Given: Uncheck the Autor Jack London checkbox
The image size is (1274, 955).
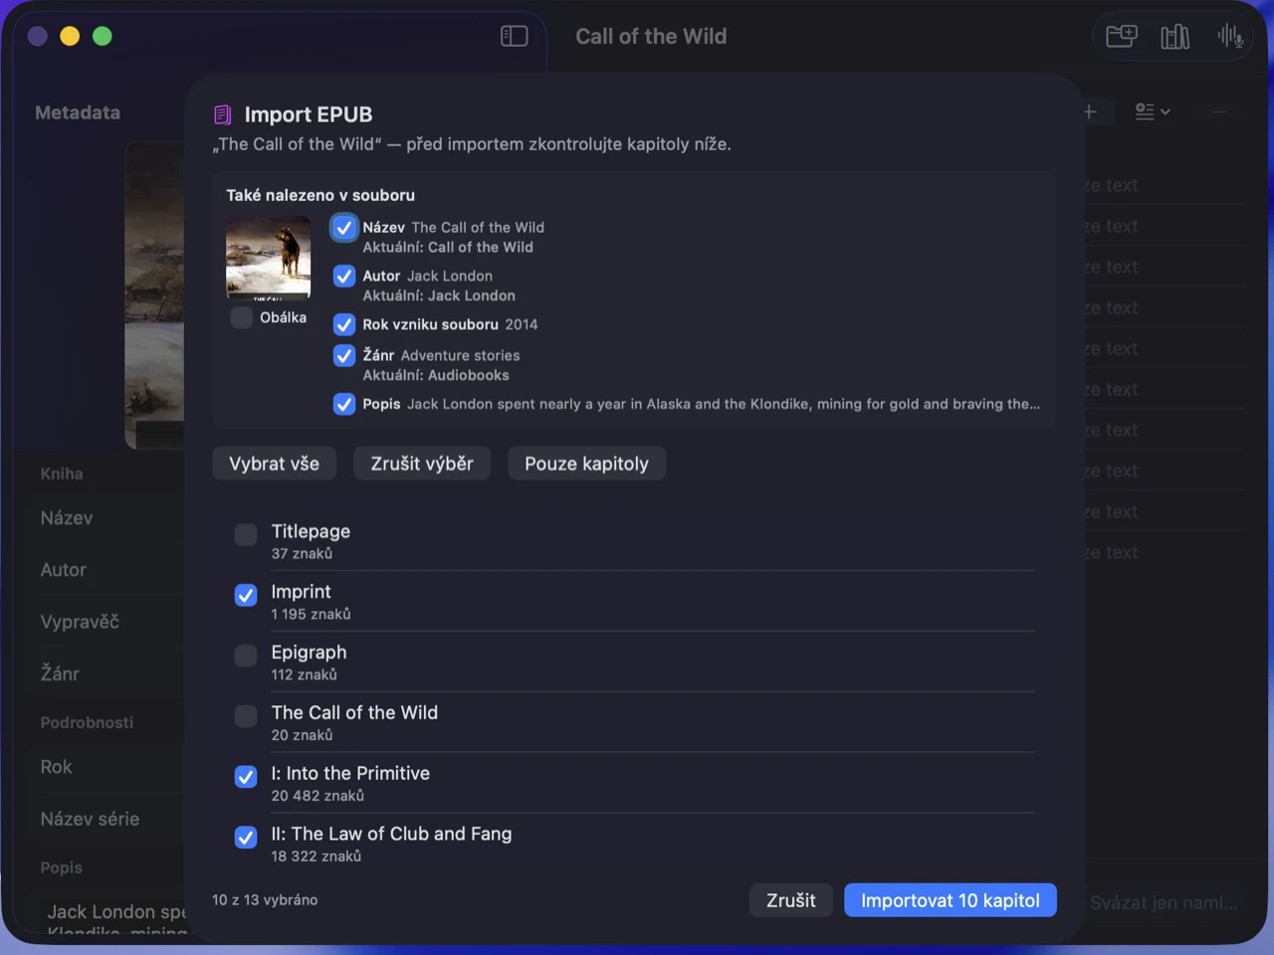Looking at the screenshot, I should click(344, 277).
